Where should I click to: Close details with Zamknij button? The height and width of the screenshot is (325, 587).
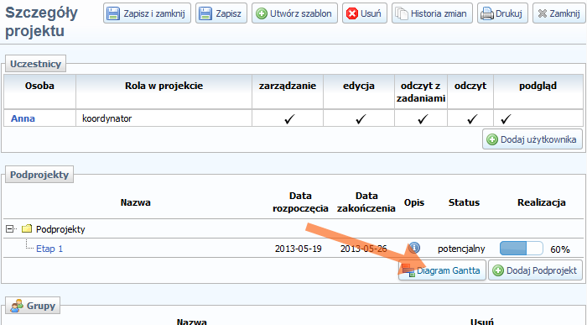pyautogui.click(x=559, y=13)
